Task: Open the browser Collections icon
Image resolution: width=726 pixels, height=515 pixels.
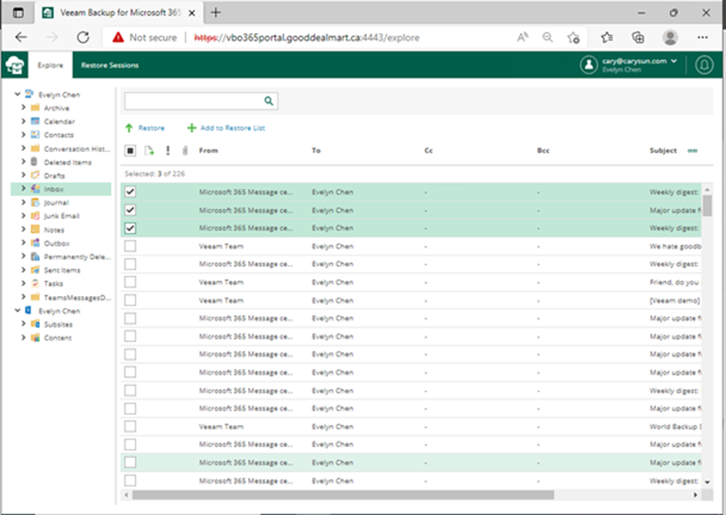Action: pyautogui.click(x=638, y=38)
